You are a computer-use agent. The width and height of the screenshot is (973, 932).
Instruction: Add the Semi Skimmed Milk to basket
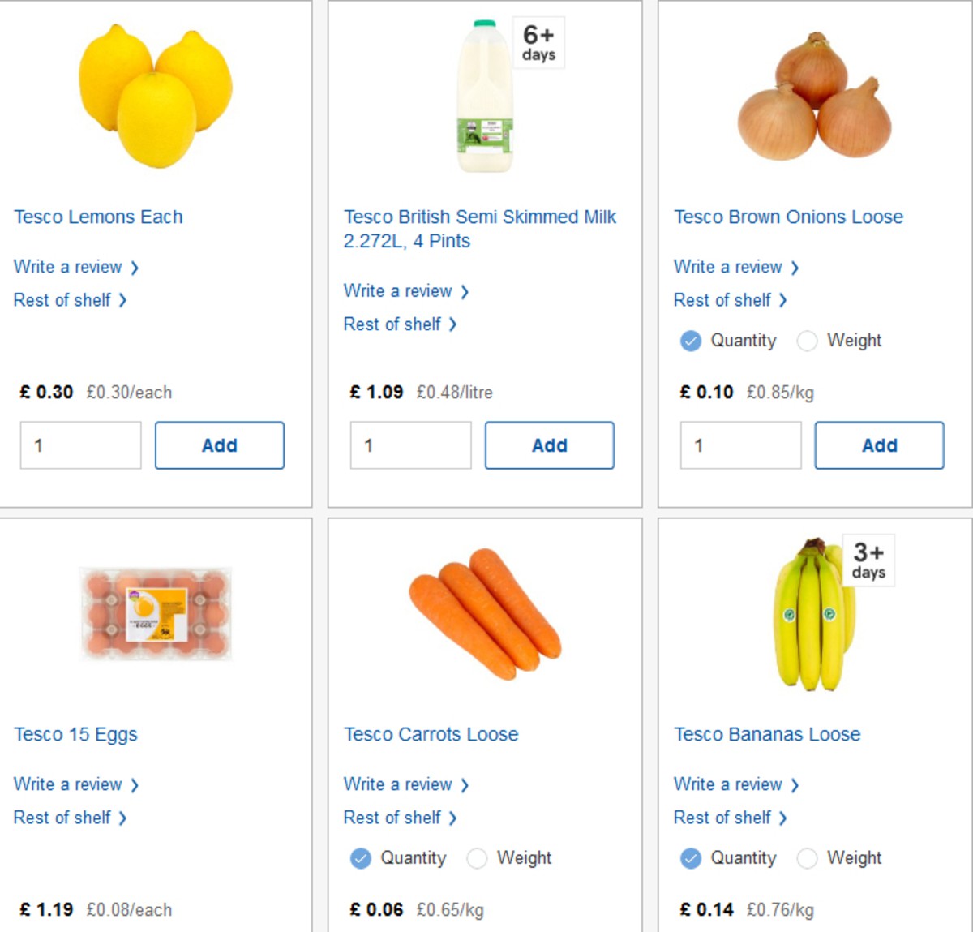click(x=549, y=445)
